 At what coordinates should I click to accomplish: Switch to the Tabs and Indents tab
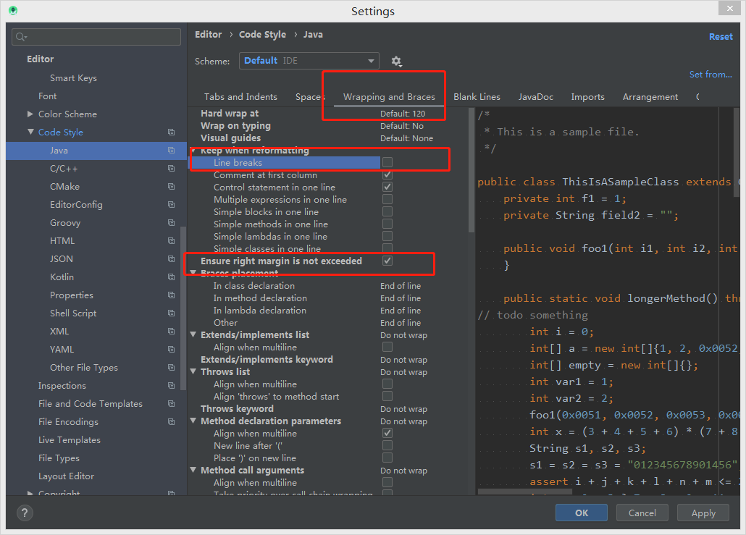[240, 97]
